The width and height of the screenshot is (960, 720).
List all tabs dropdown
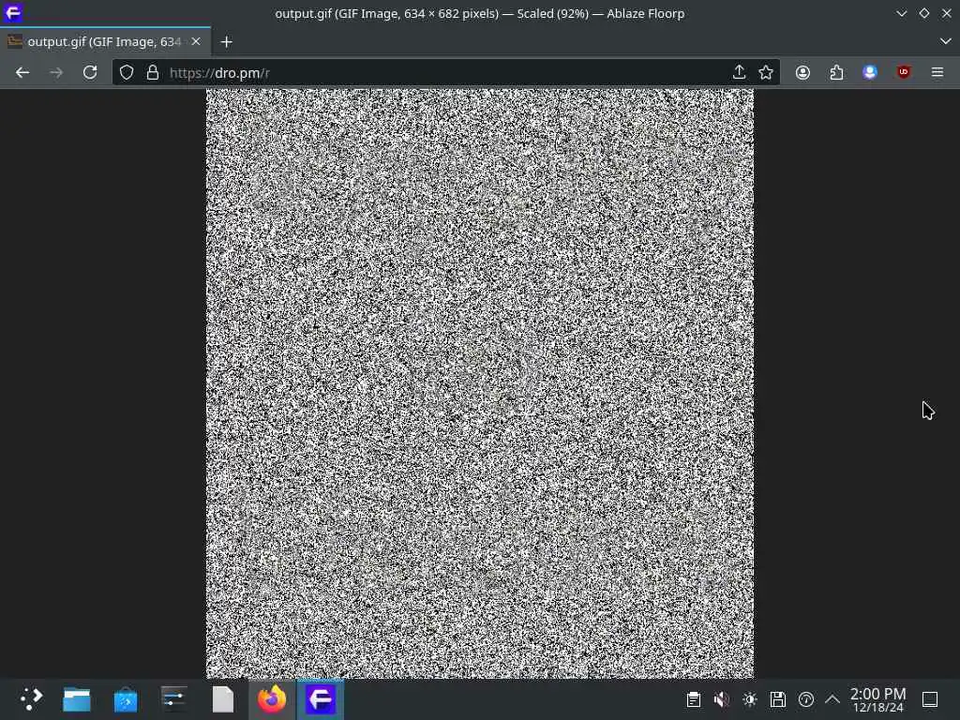point(945,41)
